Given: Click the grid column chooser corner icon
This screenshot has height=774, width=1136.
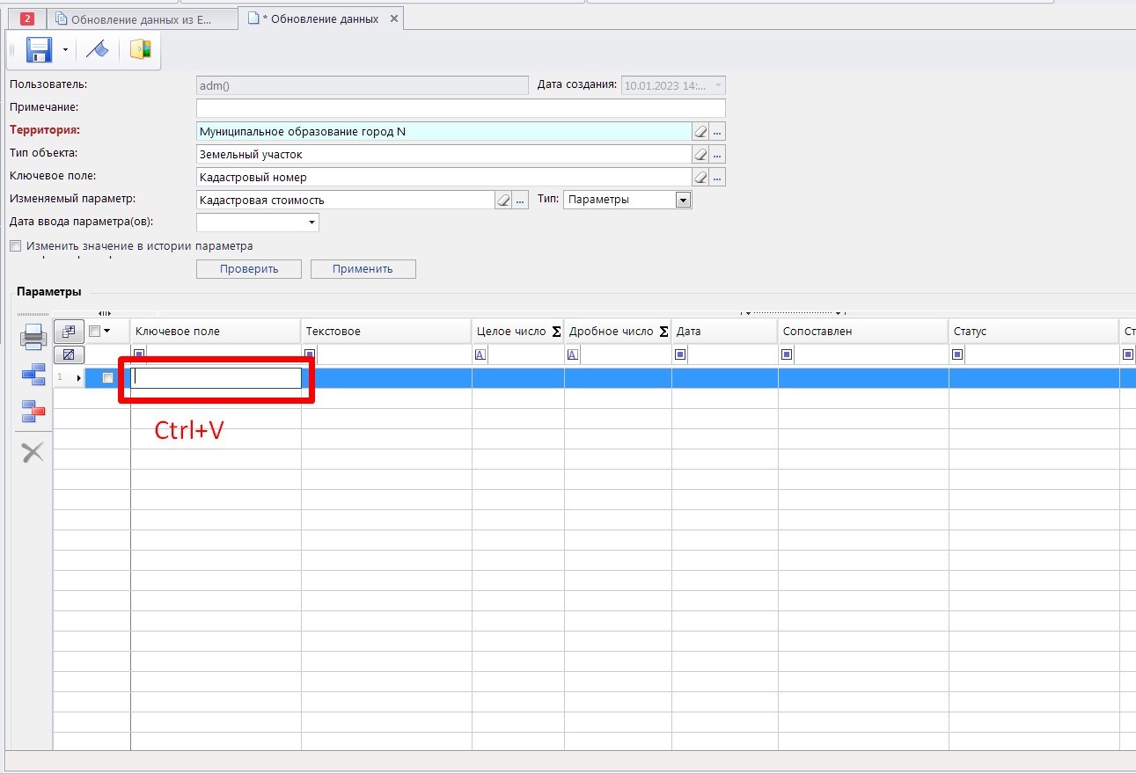Looking at the screenshot, I should point(69,332).
